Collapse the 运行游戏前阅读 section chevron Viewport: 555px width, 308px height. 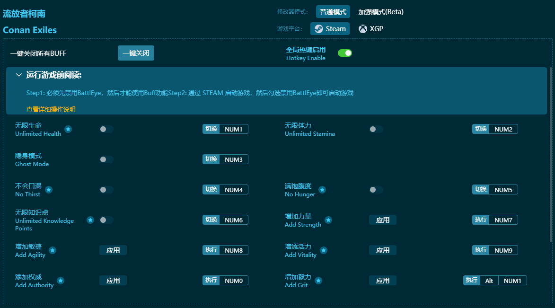click(x=19, y=75)
